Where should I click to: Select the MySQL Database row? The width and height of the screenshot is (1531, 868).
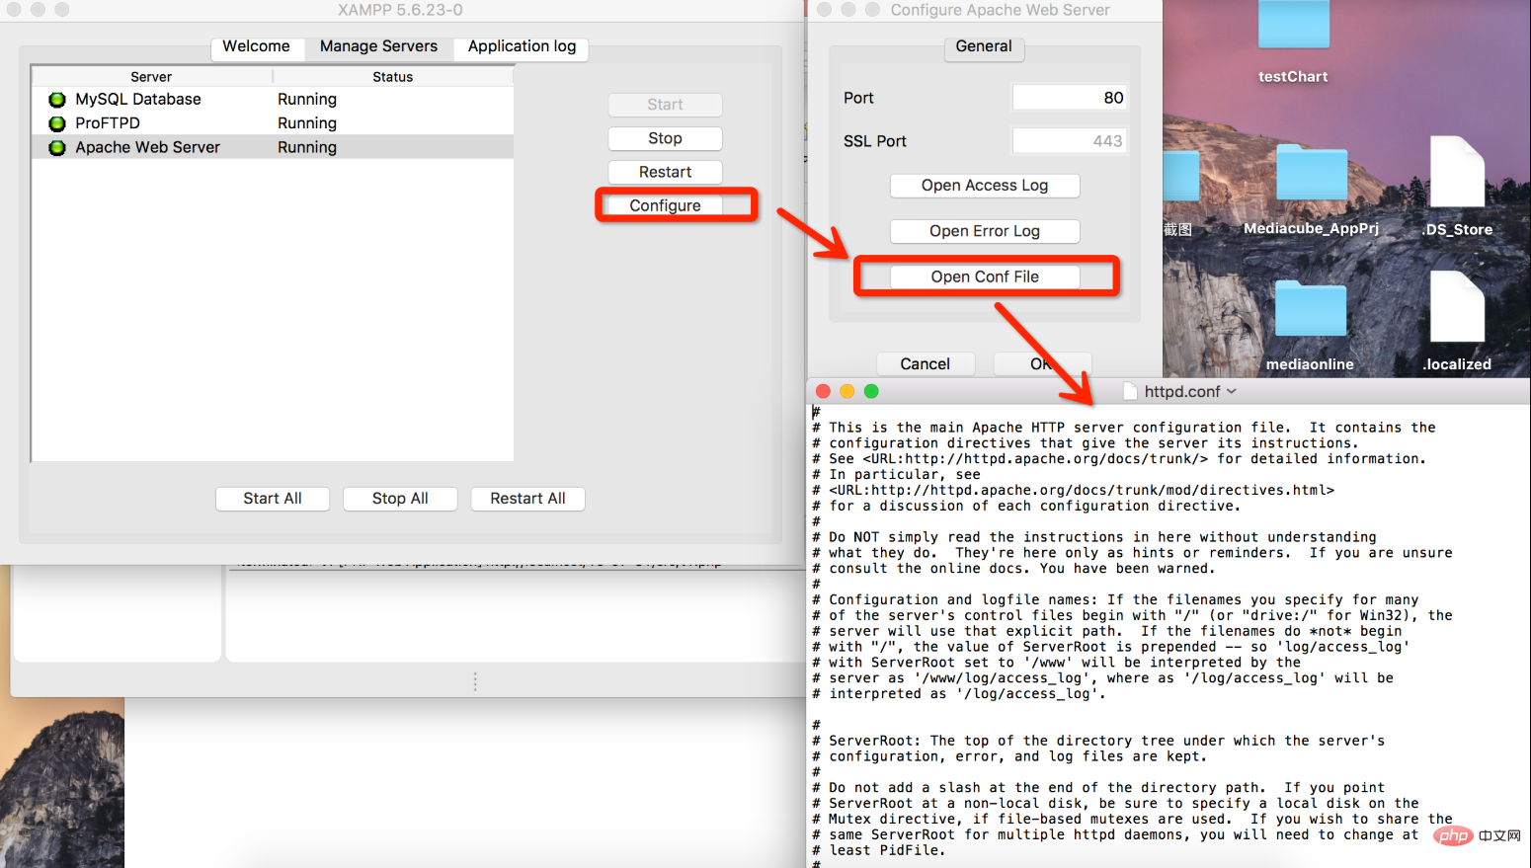tap(273, 100)
